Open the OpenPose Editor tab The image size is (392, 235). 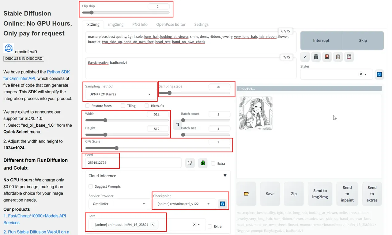click(171, 24)
